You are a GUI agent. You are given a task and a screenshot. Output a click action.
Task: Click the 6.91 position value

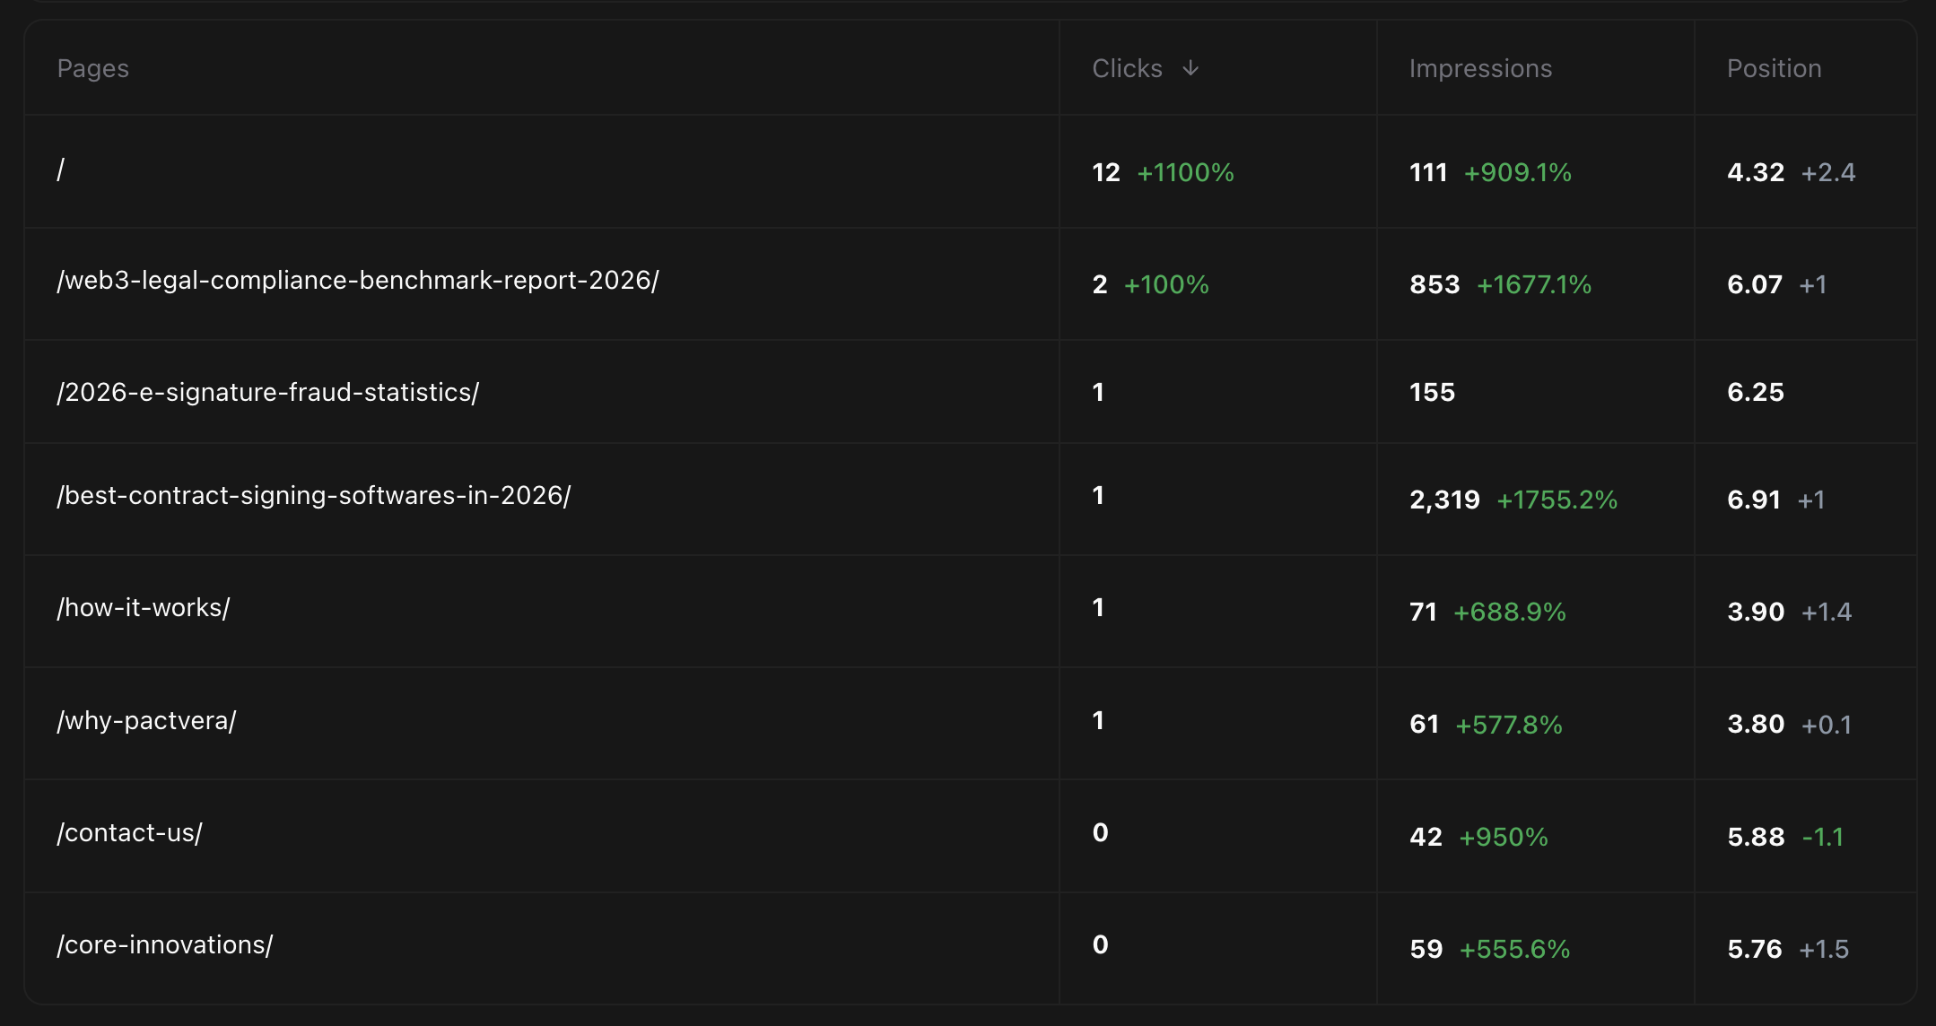coord(1754,500)
